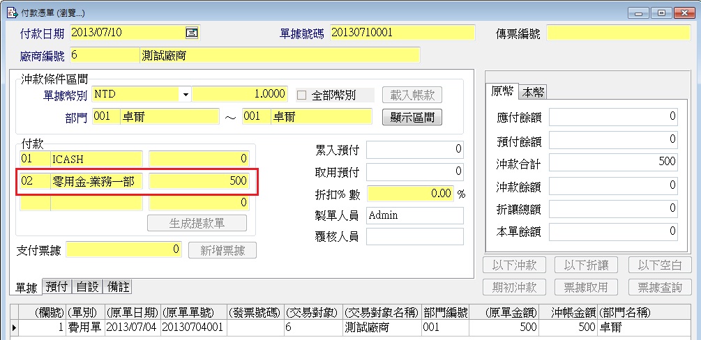The height and width of the screenshot is (340, 701).
Task: Open the 備註 tab
Action: click(116, 286)
